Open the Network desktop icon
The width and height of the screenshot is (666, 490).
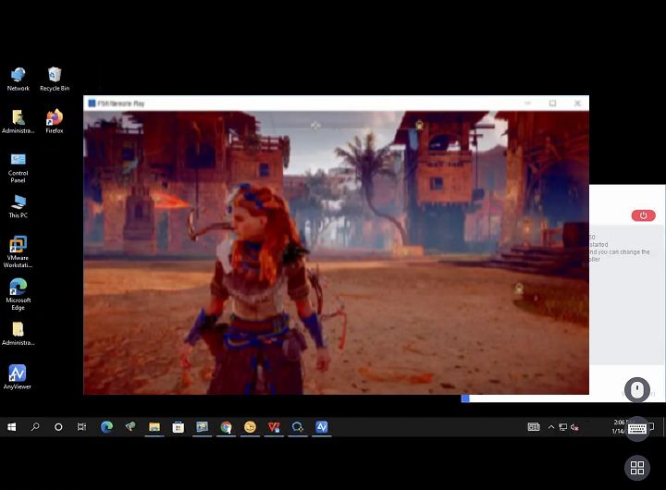pos(18,79)
